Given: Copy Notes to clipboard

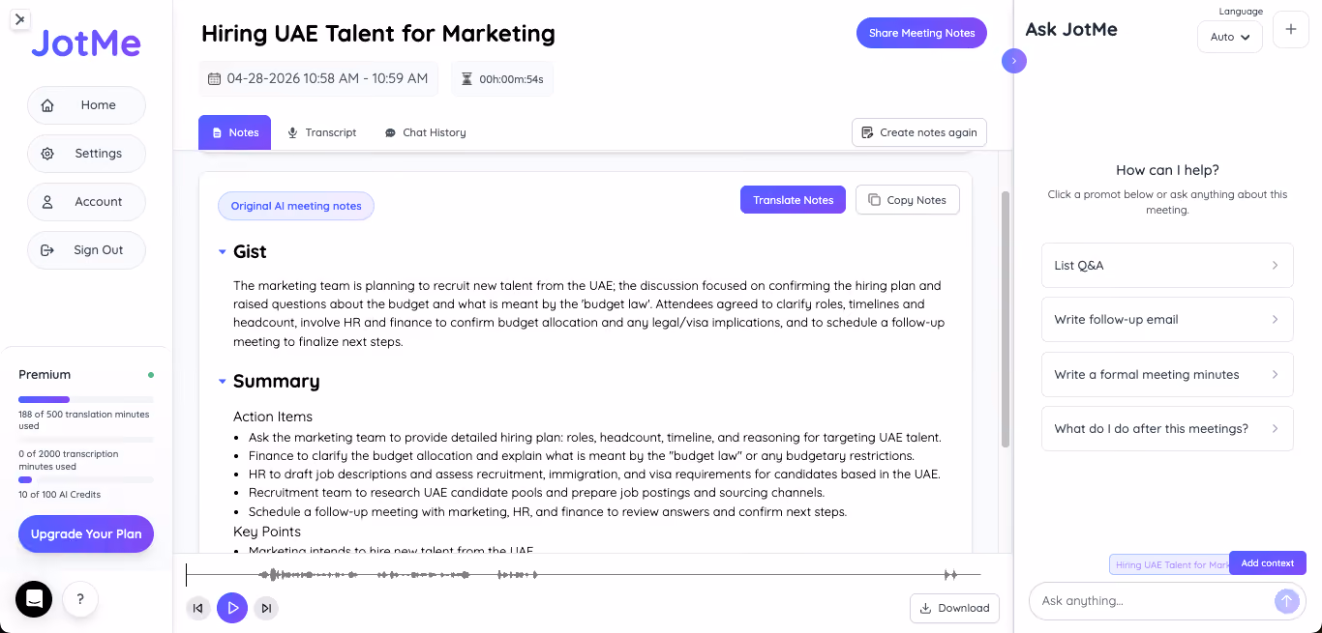Looking at the screenshot, I should [908, 200].
